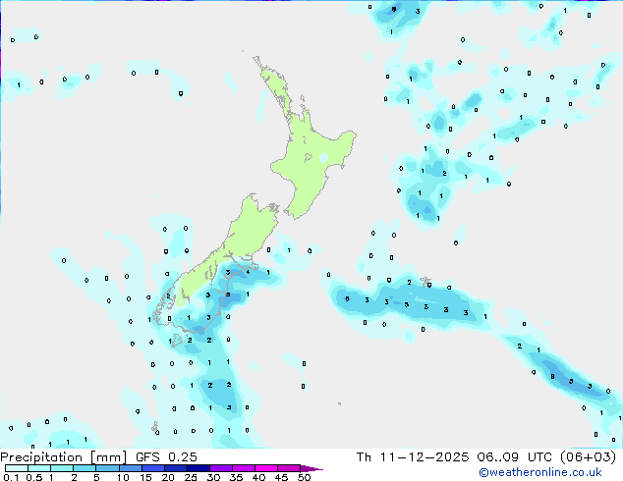Click the 2–5 mm legend swatch
Image resolution: width=623 pixels, height=481 pixels.
(x=85, y=468)
